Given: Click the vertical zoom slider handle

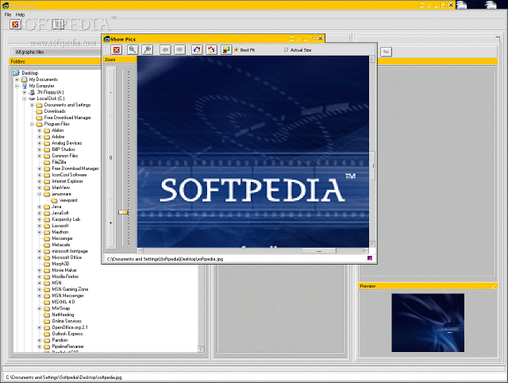Looking at the screenshot, I should [123, 212].
